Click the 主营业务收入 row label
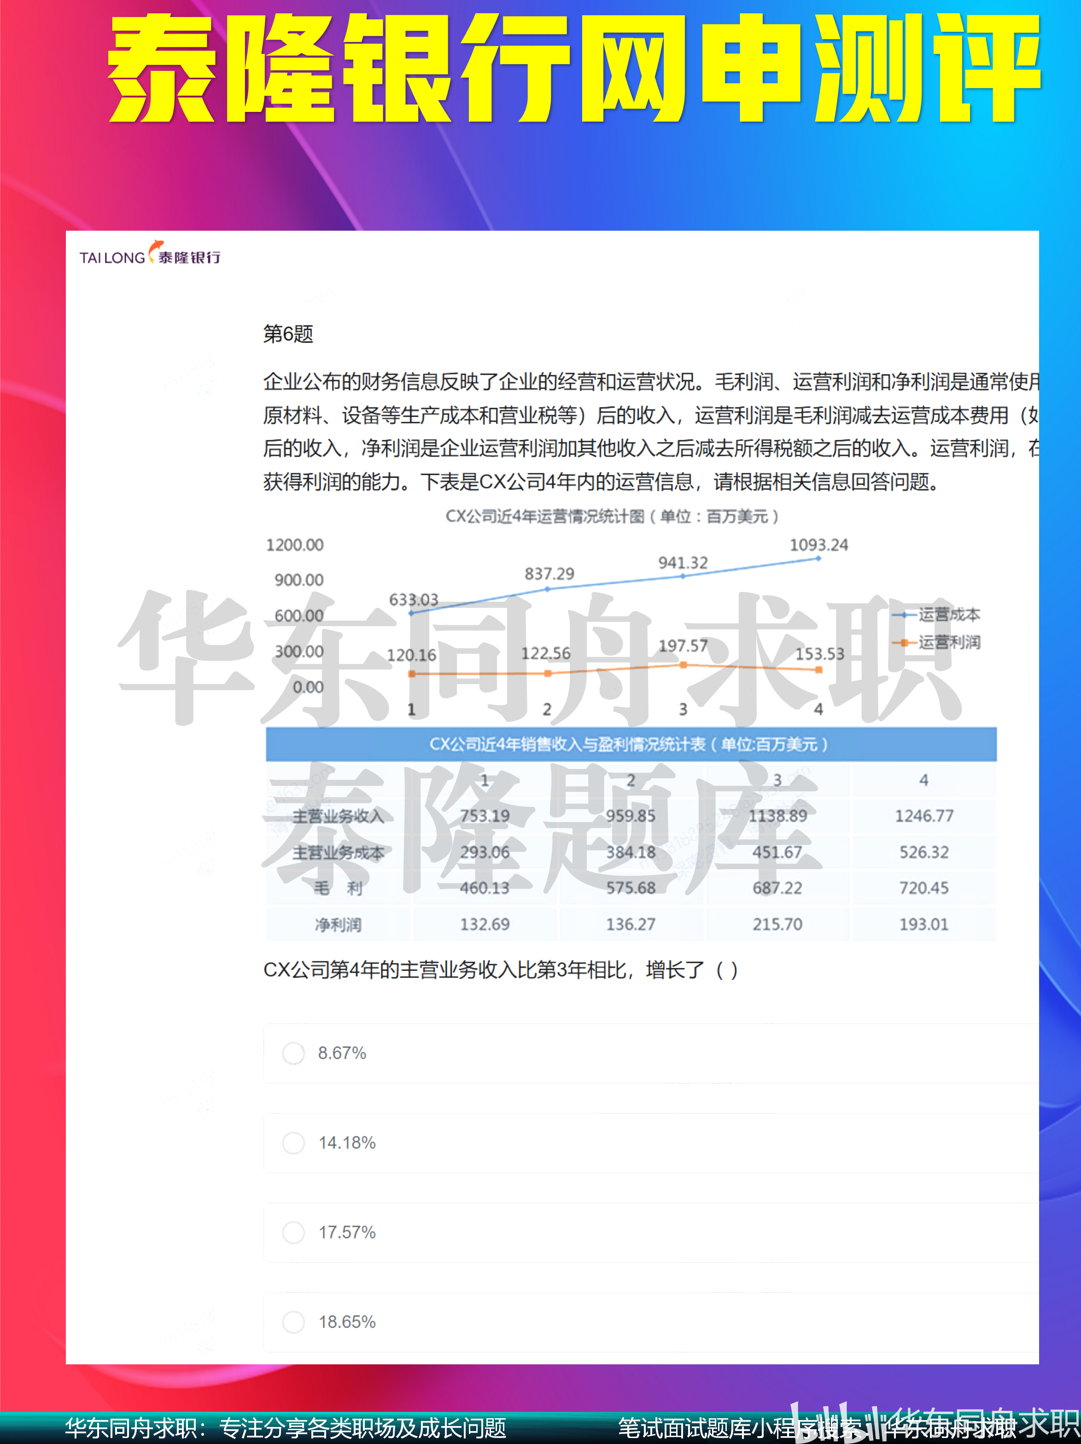1081x1444 pixels. [x=338, y=816]
